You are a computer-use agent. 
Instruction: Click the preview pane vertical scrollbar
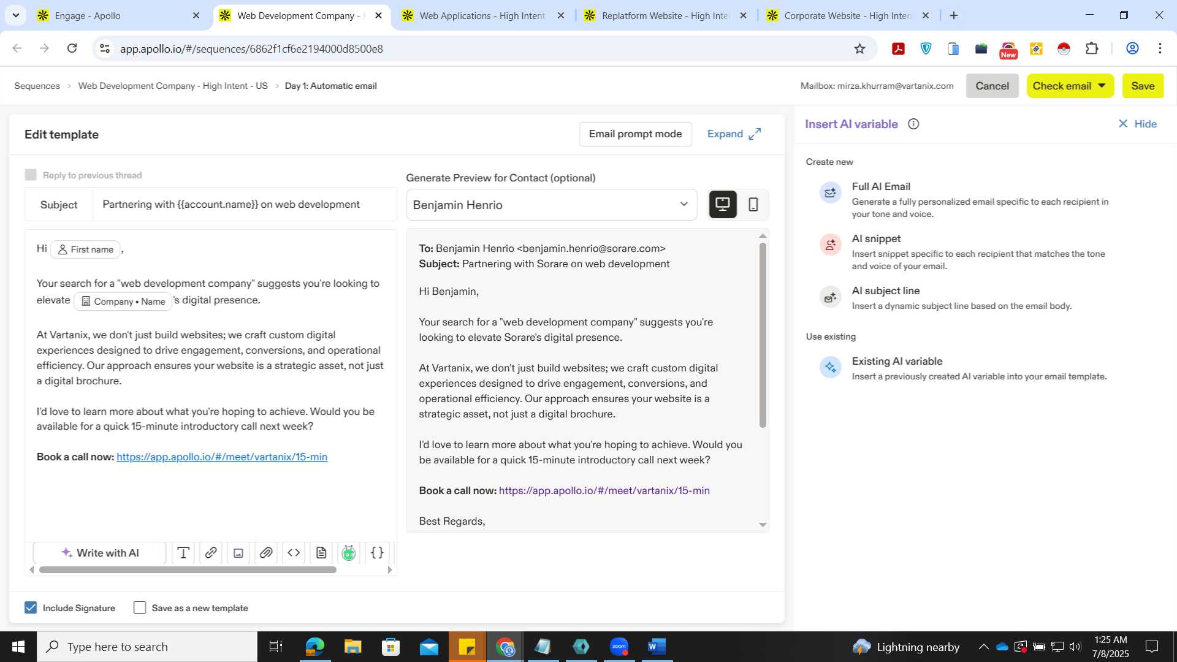coord(763,335)
